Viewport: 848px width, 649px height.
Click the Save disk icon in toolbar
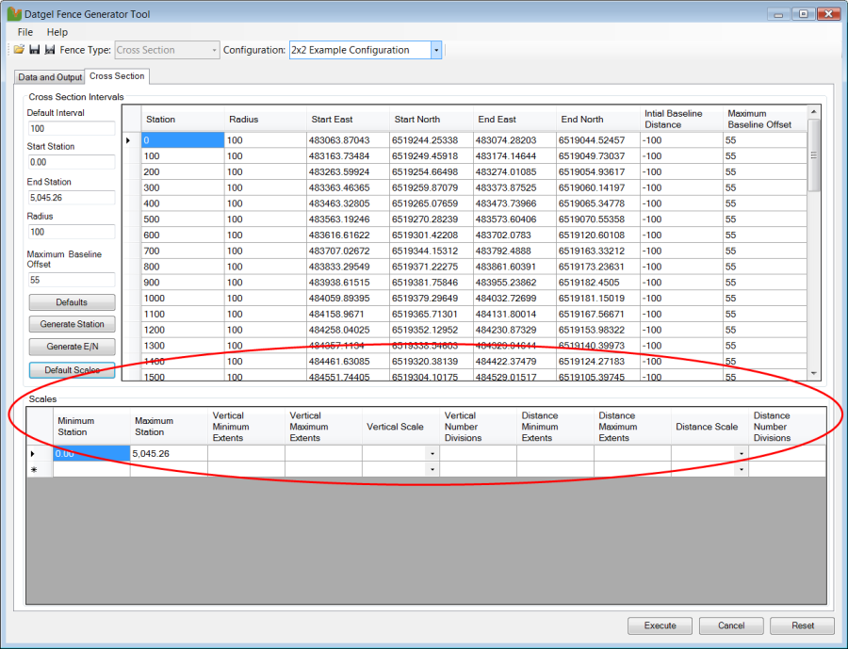click(34, 50)
